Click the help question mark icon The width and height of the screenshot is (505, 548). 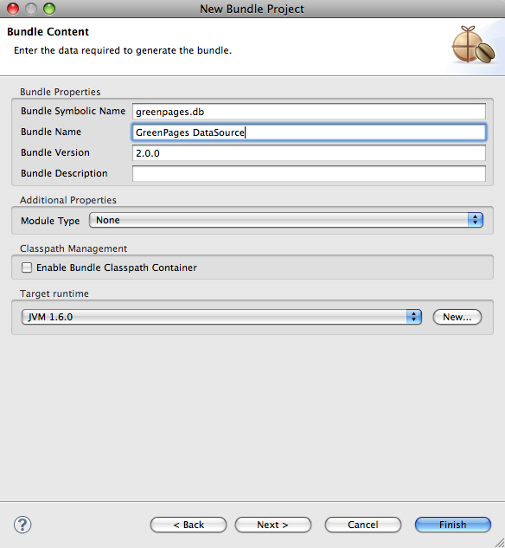[22, 525]
